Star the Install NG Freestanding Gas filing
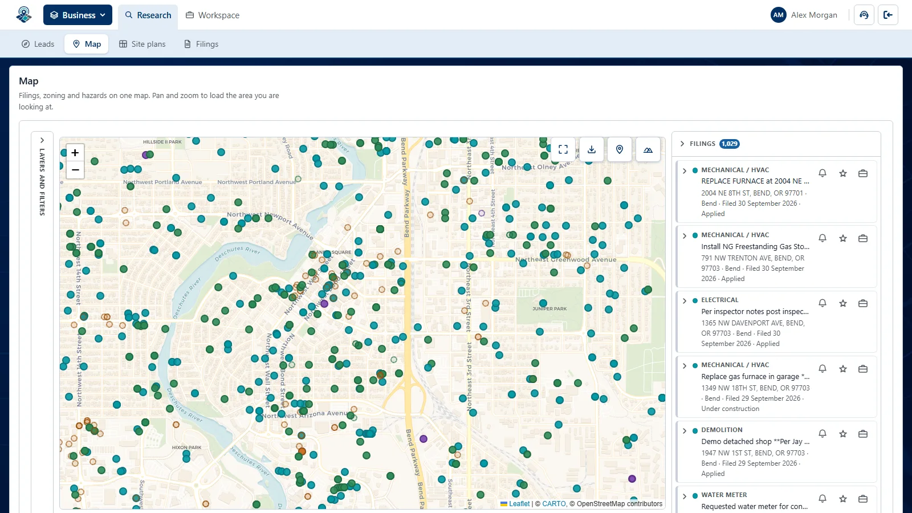Screen dimensions: 912x513 click(x=843, y=238)
